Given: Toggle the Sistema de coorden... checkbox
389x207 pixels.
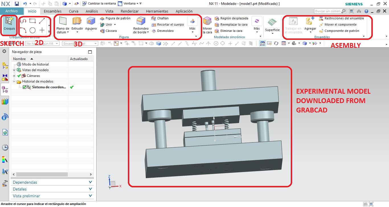Looking at the screenshot, I should (24, 87).
